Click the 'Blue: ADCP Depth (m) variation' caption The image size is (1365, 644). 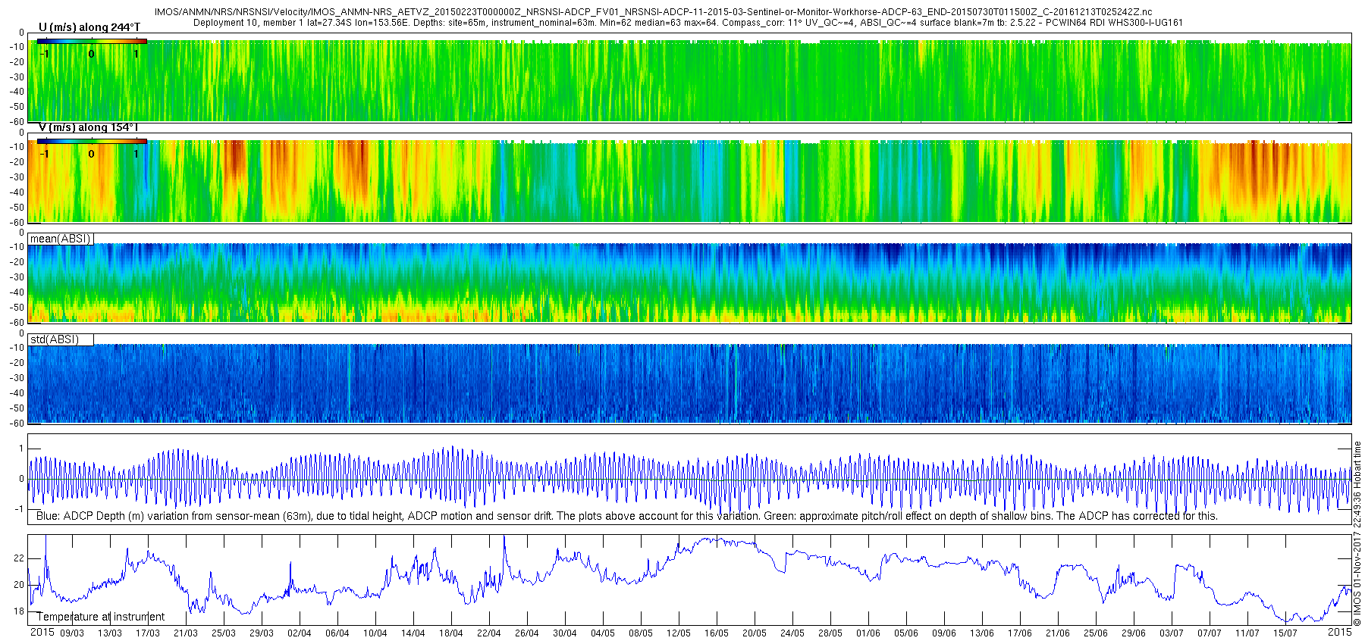[x=627, y=516]
